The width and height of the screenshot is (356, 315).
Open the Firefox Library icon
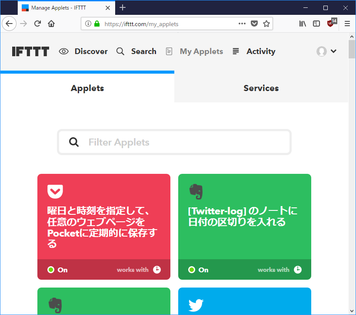click(303, 24)
